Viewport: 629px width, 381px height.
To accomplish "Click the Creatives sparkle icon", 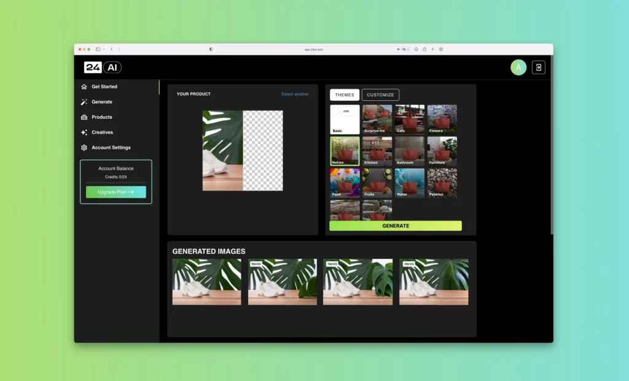I will 84,132.
